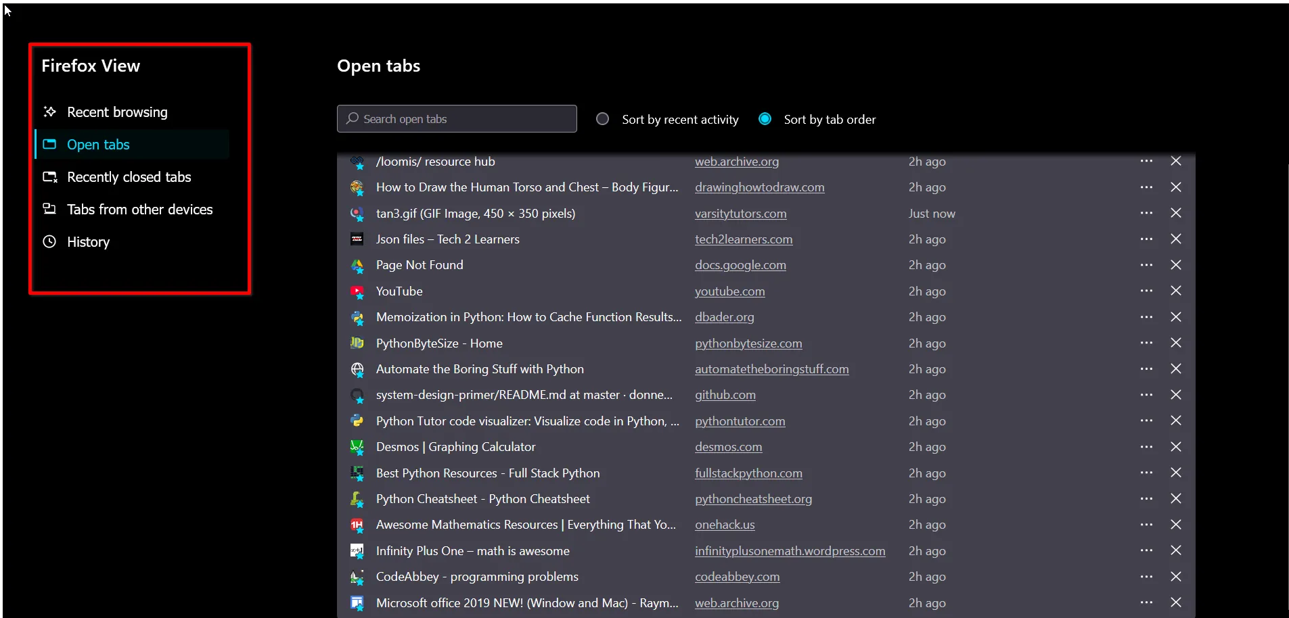The image size is (1289, 618).
Task: Click the YouTube favicon icon
Action: [357, 291]
